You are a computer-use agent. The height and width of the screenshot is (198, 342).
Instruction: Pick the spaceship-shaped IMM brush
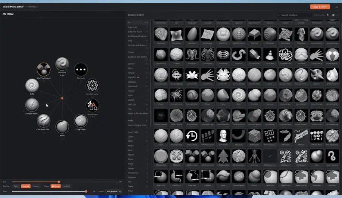(223, 156)
